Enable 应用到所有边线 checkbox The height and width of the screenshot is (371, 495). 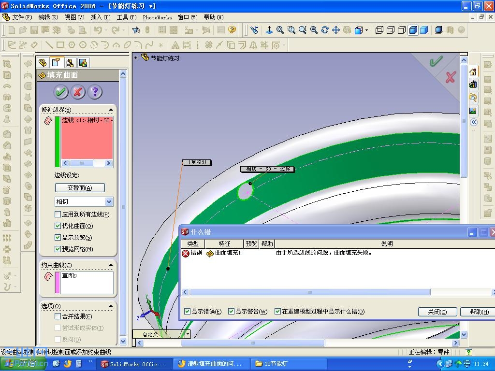tap(58, 214)
